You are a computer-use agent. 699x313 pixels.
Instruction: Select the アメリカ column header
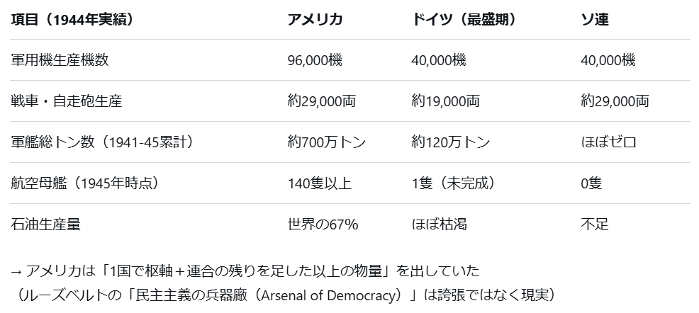pyautogui.click(x=315, y=19)
